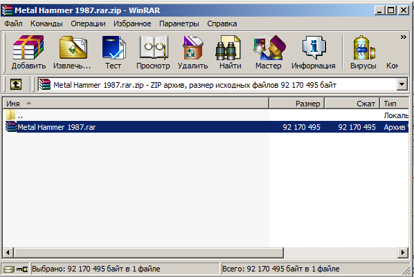
Task: Open the Файл menu
Action: point(13,23)
